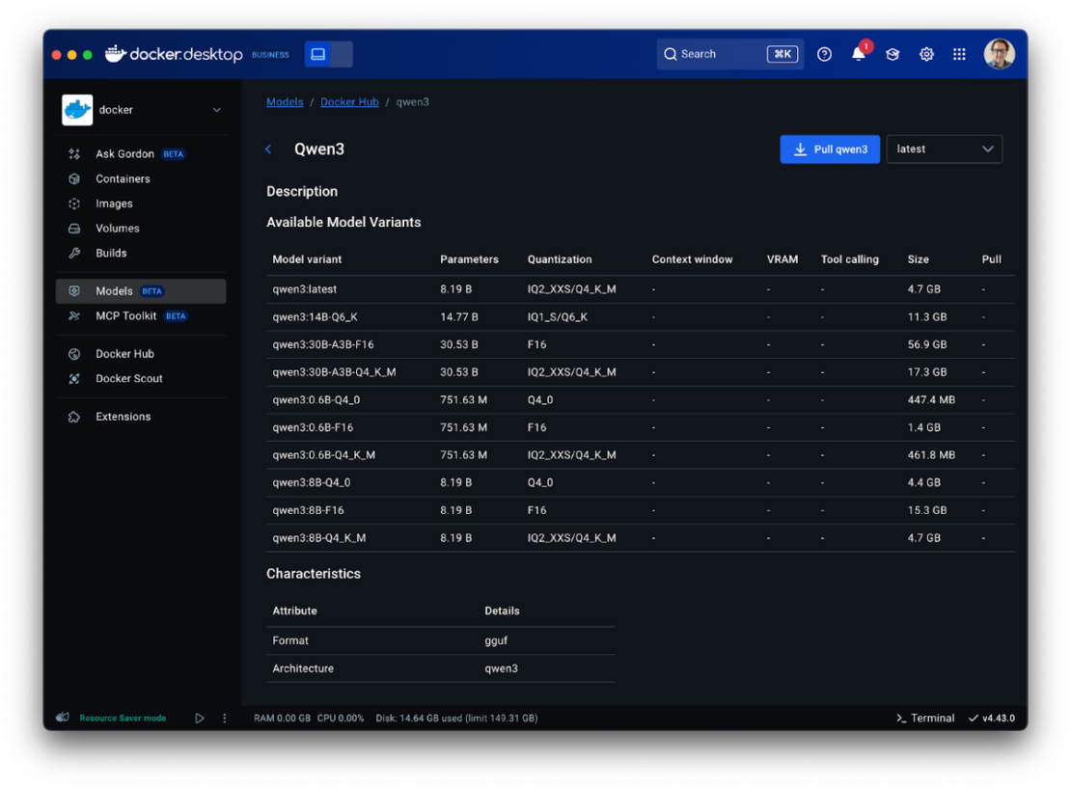This screenshot has width=1071, height=788.
Task: Open the Terminal panel
Action: (x=923, y=718)
